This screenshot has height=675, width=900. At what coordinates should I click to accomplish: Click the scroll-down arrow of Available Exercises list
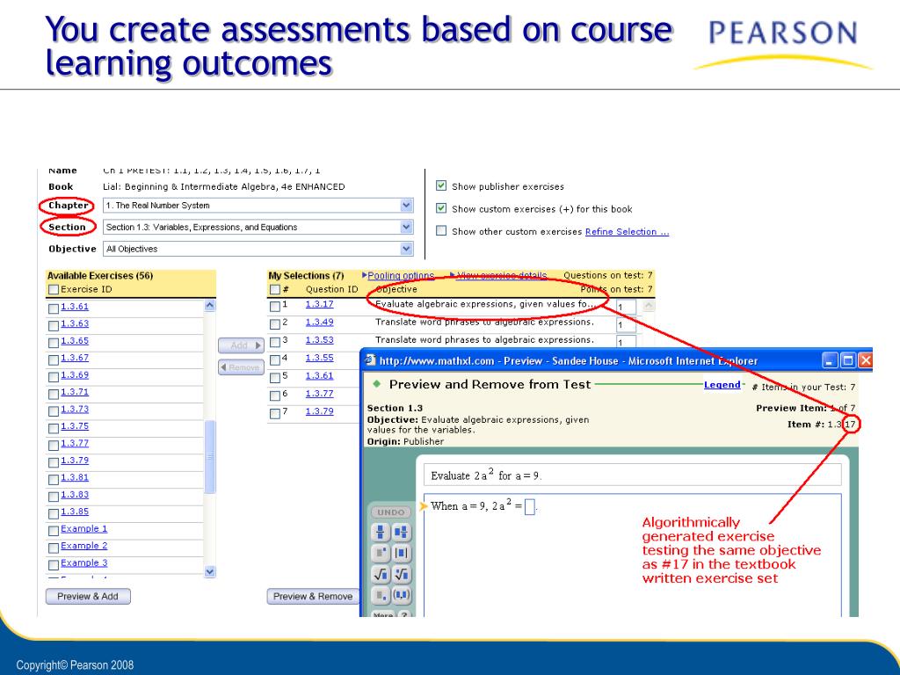[210, 571]
